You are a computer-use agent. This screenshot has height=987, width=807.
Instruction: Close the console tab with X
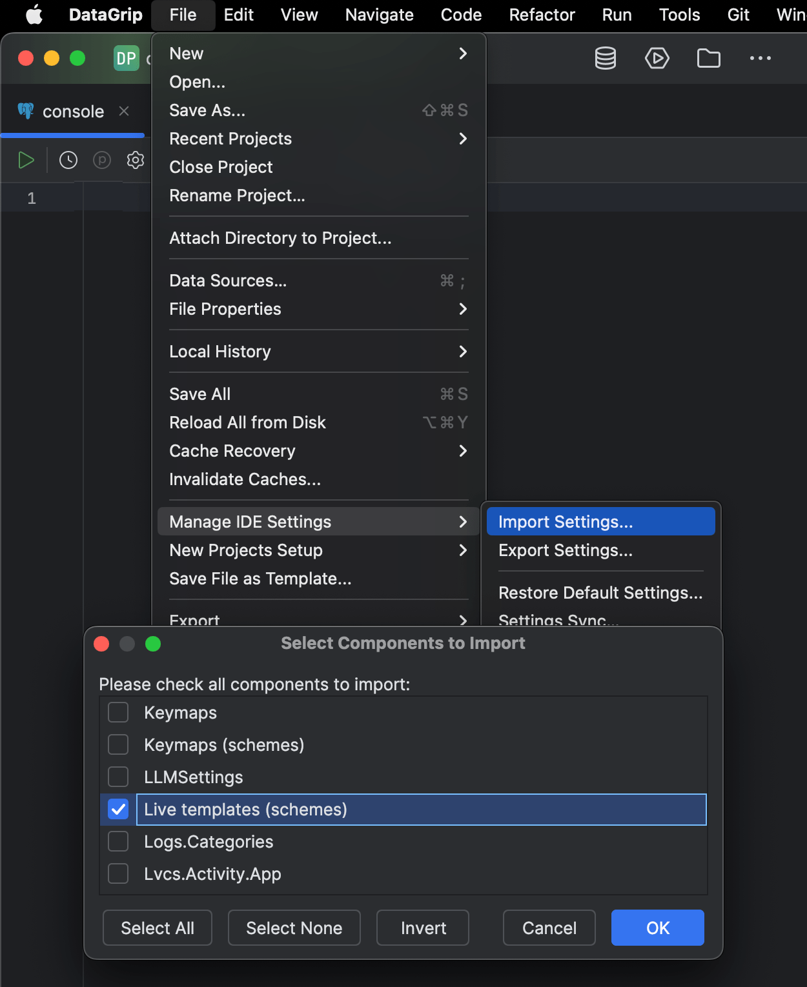(x=124, y=111)
